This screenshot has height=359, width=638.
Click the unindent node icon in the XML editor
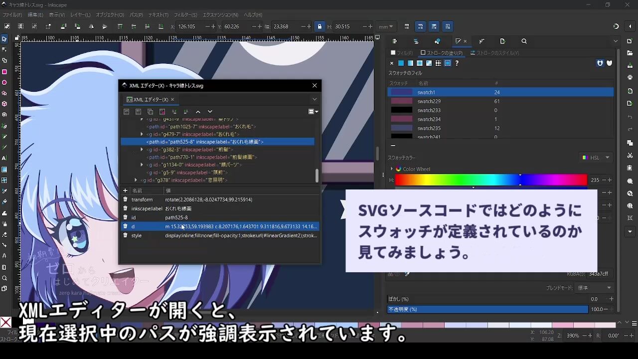coord(174,112)
